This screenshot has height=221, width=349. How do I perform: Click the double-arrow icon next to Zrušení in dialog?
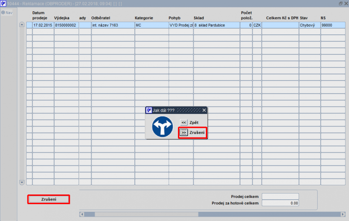pos(184,132)
